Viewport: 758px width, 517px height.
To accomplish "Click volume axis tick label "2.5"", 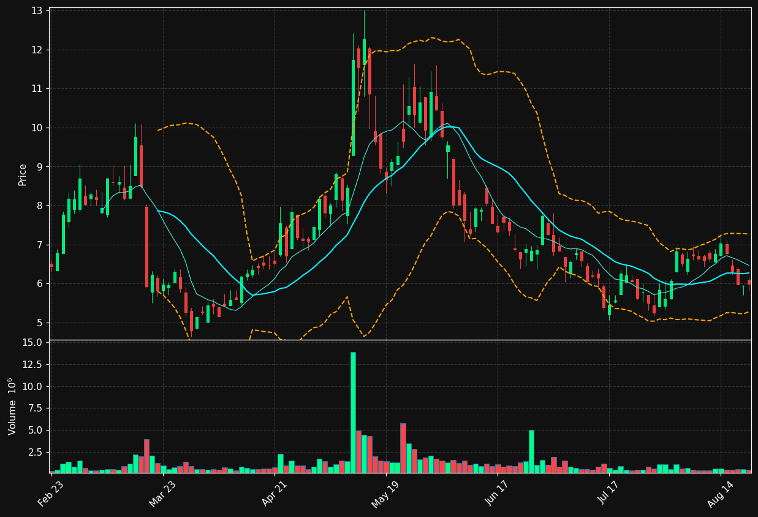I will pyautogui.click(x=35, y=452).
